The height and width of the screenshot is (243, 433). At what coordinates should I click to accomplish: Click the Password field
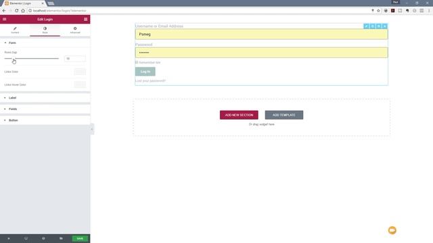261,53
